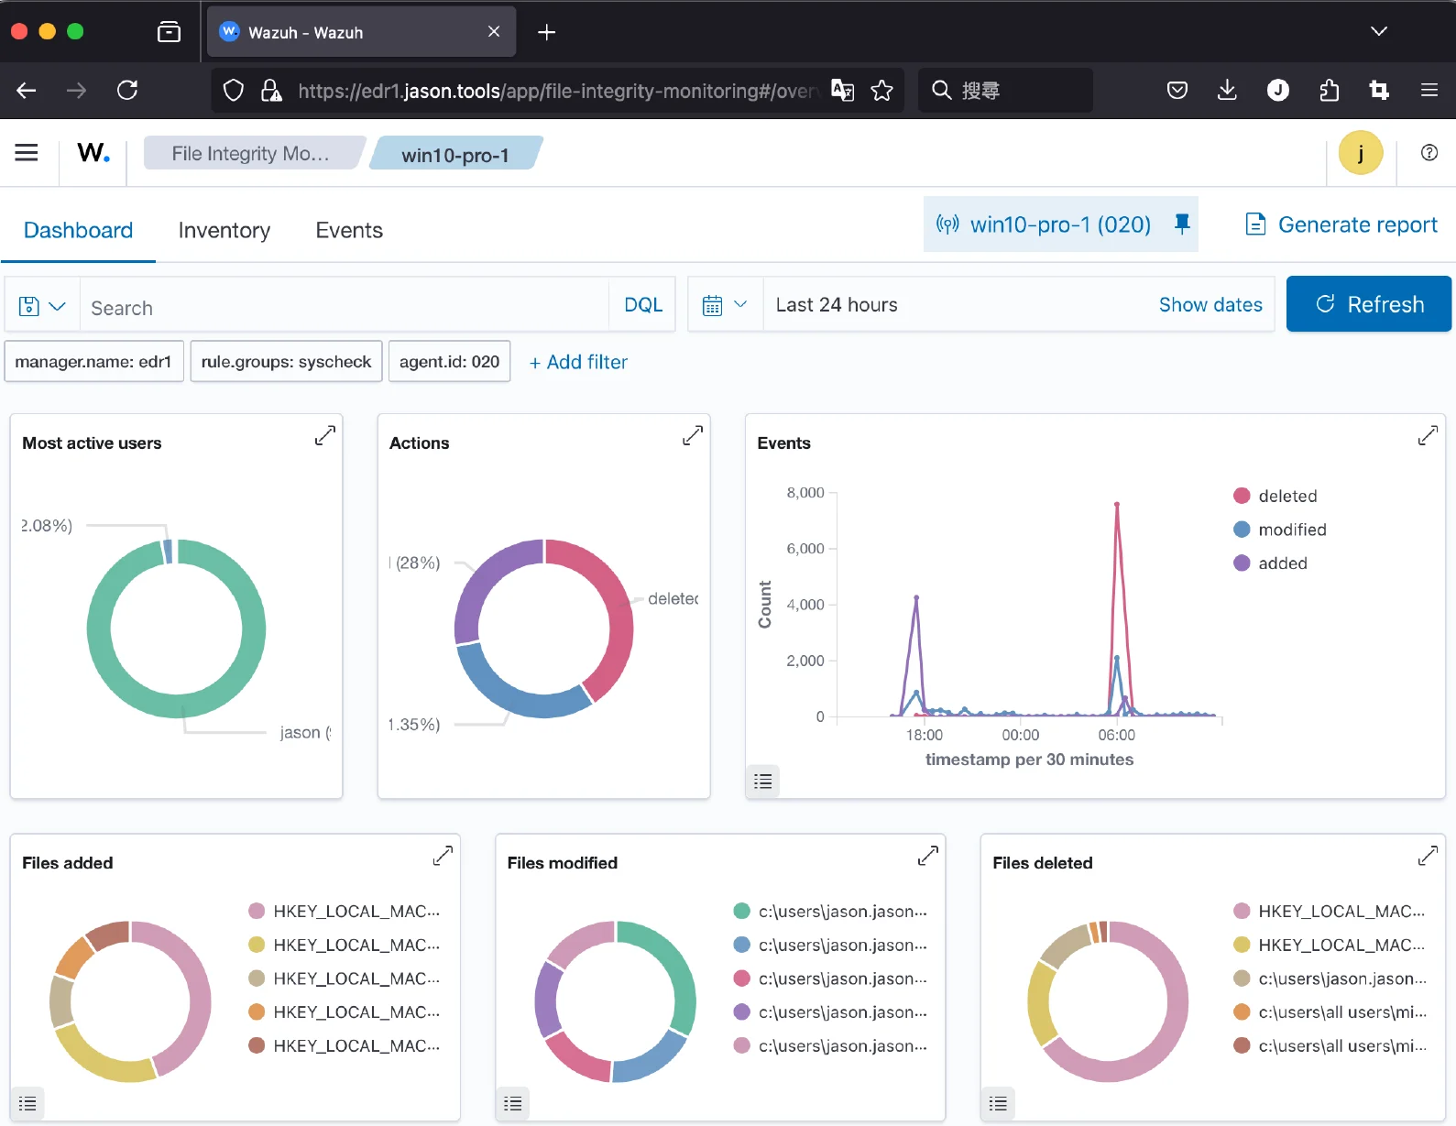The width and height of the screenshot is (1456, 1126).
Task: Click the manager.name: edr1 filter pill
Action: (93, 362)
